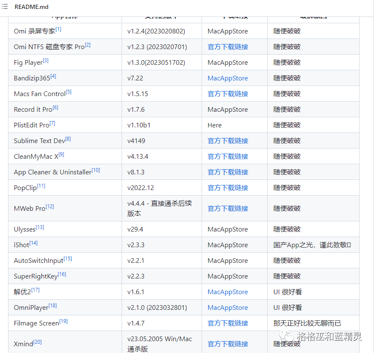Follow 官方下载链接 for CleanMyMac X
The image size is (374, 353).
[x=228, y=156]
